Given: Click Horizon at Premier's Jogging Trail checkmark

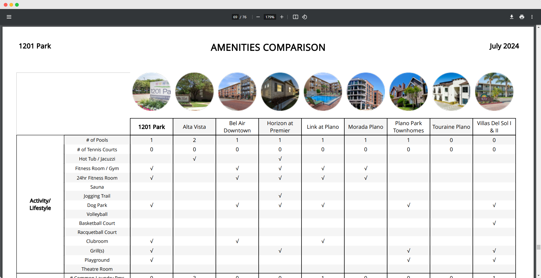Looking at the screenshot, I should pyautogui.click(x=280, y=196).
